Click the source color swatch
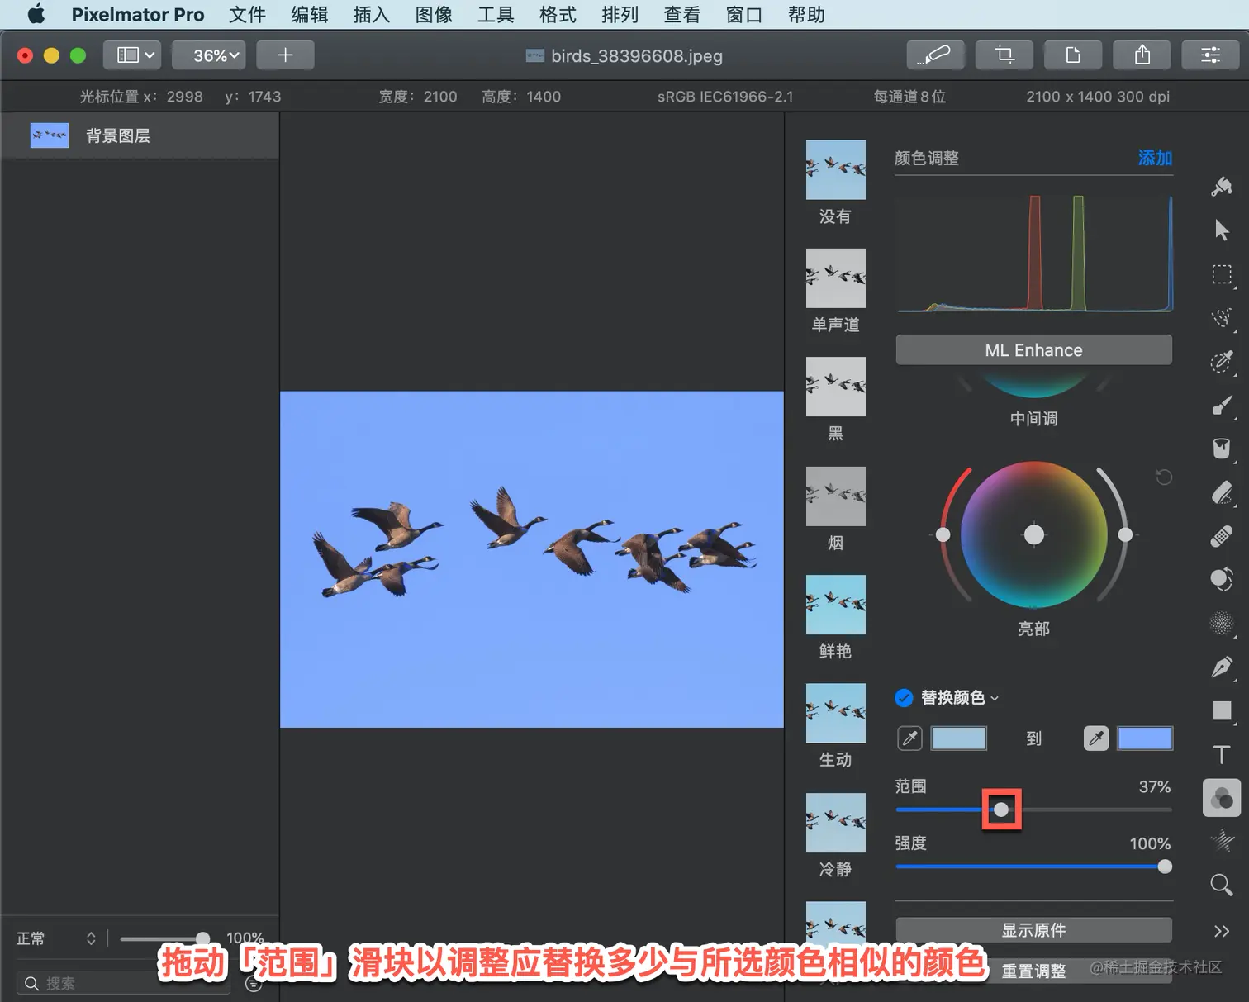1249x1002 pixels. (x=959, y=738)
